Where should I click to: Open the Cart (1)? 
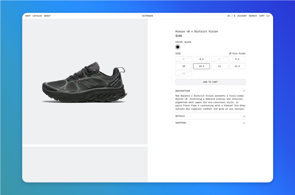[264, 16]
